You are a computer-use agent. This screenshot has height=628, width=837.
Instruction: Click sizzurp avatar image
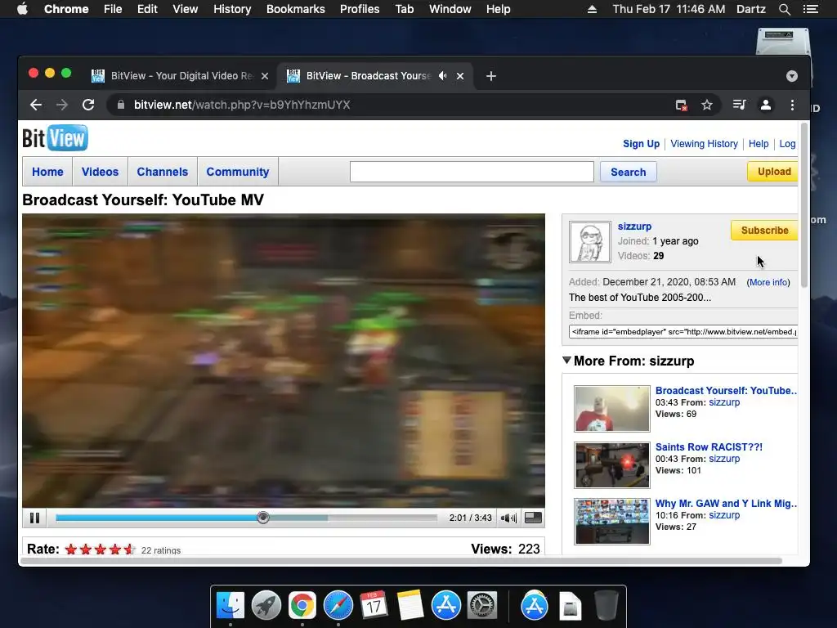(590, 242)
